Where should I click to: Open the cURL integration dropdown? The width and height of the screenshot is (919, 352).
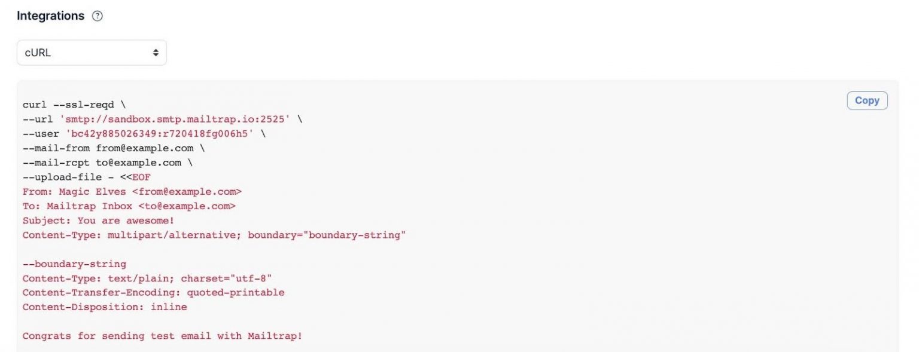(x=92, y=53)
